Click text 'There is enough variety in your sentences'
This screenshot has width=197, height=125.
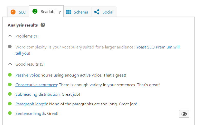pos(97,85)
